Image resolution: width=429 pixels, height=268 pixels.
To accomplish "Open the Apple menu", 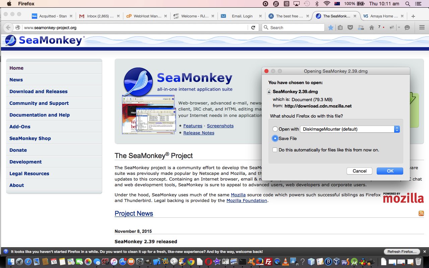I will click(9, 4).
